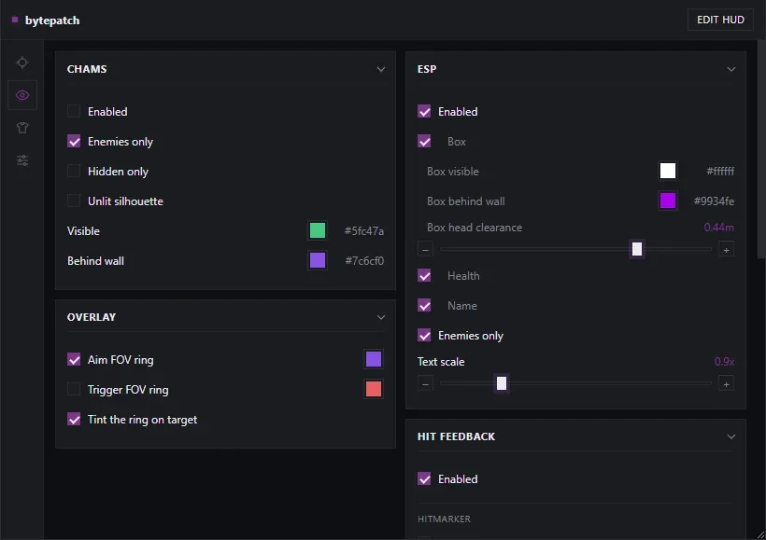The height and width of the screenshot is (540, 766).
Task: Uncheck Tint the ring on target
Action: coord(74,420)
